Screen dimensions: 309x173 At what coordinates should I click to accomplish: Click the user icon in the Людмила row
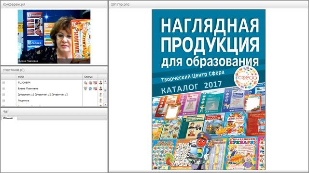click(101, 100)
